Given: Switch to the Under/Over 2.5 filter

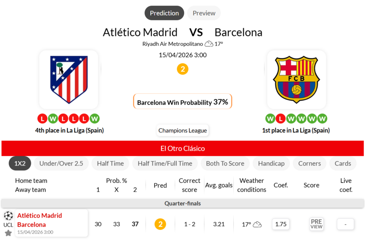Looking at the screenshot, I should [x=61, y=163].
